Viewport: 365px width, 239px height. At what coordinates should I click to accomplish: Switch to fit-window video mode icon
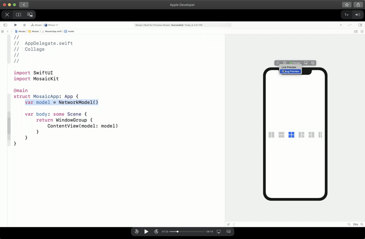click(x=19, y=15)
